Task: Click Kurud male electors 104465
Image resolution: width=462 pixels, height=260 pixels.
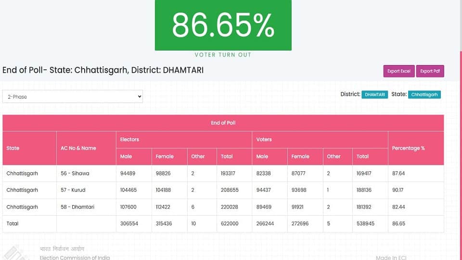Action: [128, 190]
